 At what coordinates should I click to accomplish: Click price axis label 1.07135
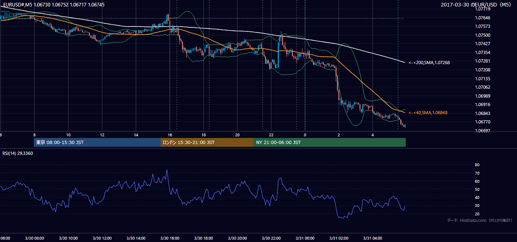point(483,79)
